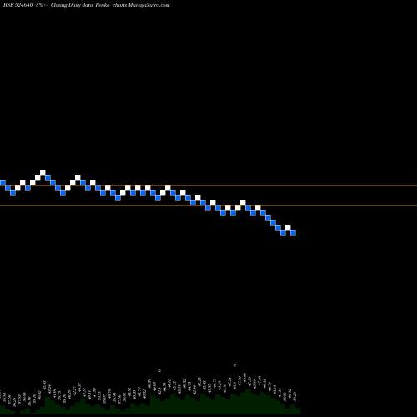
Task: Select the last white brick before the final blue brick
Action: tap(288, 228)
